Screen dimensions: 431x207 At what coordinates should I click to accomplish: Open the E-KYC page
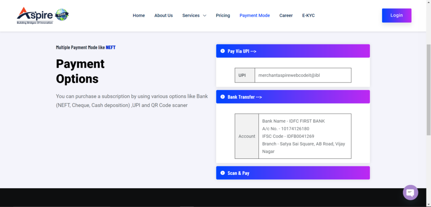pos(309,16)
